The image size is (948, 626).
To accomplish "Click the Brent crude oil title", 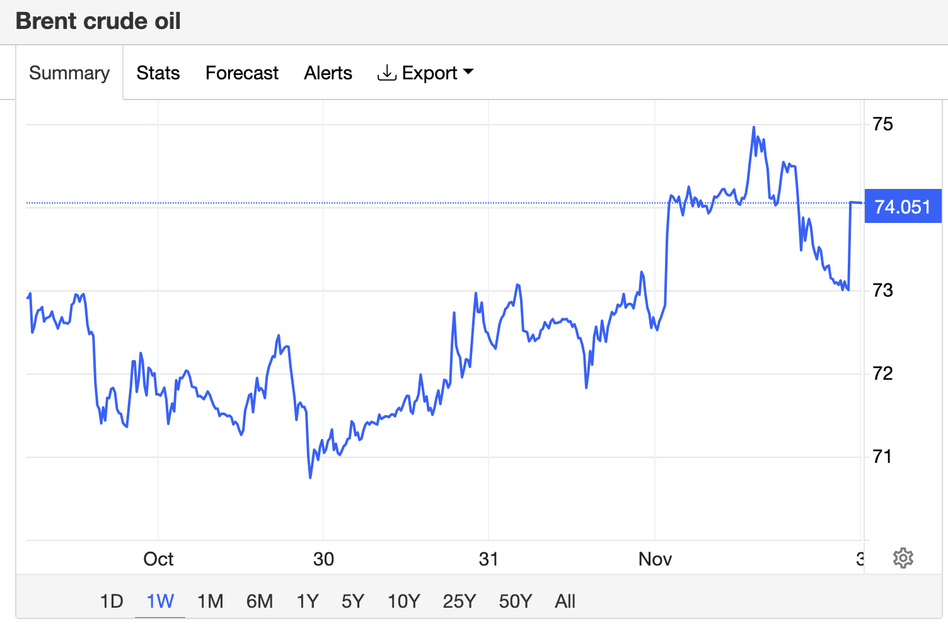I will pos(98,21).
